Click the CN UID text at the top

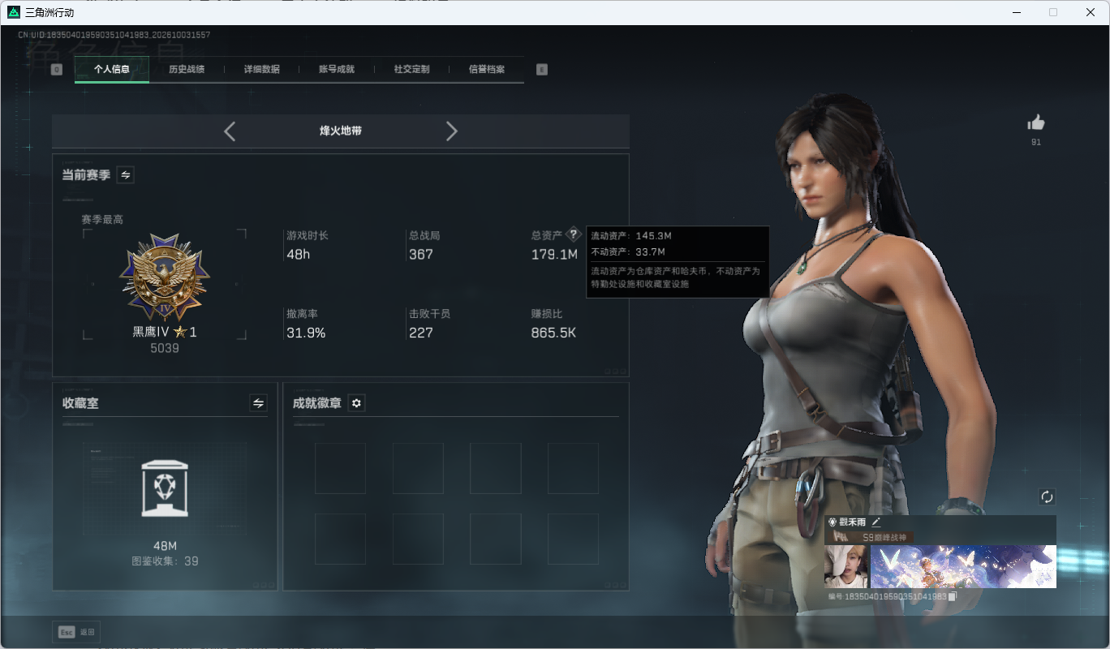pos(114,35)
